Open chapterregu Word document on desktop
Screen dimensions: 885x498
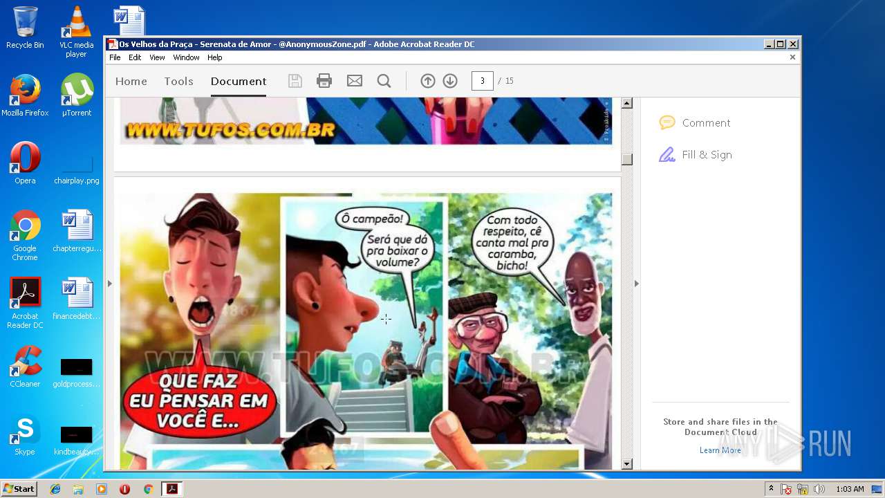click(x=76, y=231)
